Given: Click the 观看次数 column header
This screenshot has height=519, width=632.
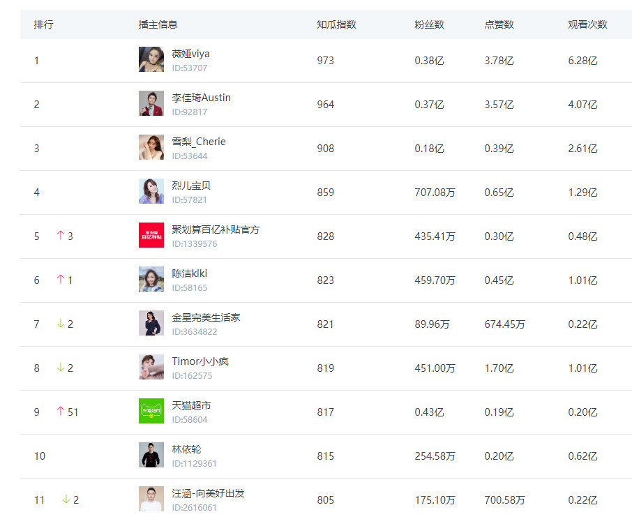Looking at the screenshot, I should click(587, 24).
